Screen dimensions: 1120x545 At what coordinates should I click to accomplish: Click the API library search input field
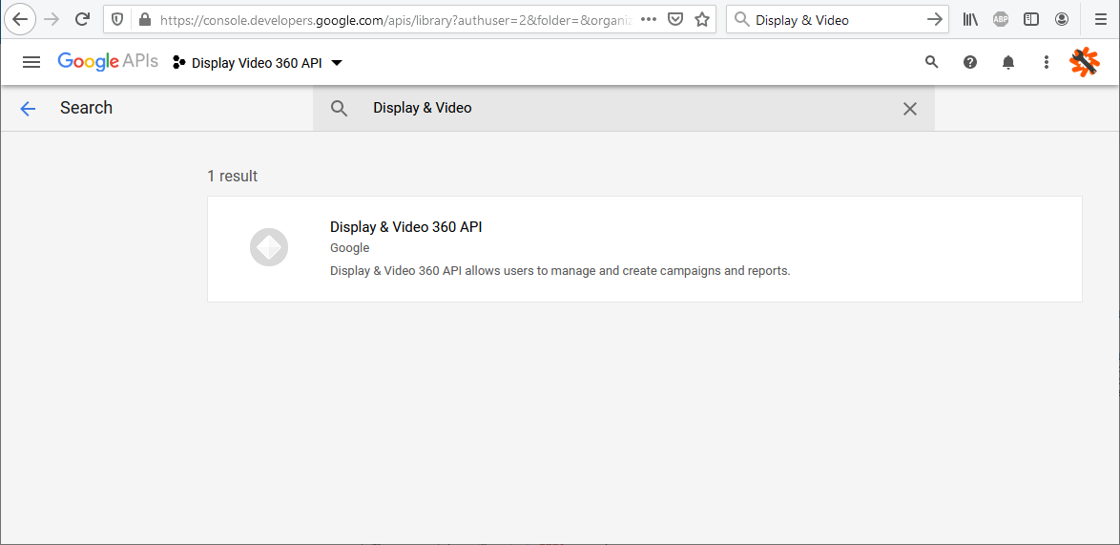[620, 108]
